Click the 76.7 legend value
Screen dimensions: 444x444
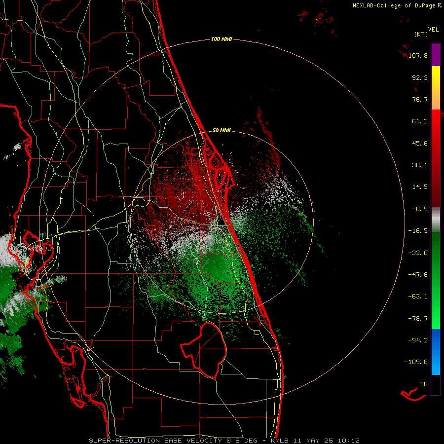pos(420,99)
